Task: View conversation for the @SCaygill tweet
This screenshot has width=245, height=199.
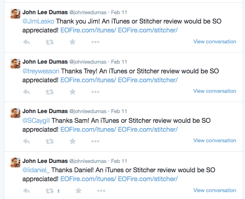Action: click(x=215, y=141)
